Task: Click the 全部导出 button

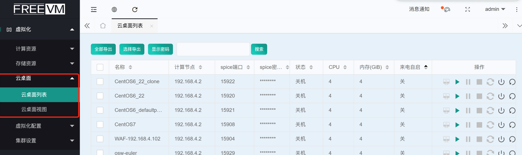Action: point(103,49)
